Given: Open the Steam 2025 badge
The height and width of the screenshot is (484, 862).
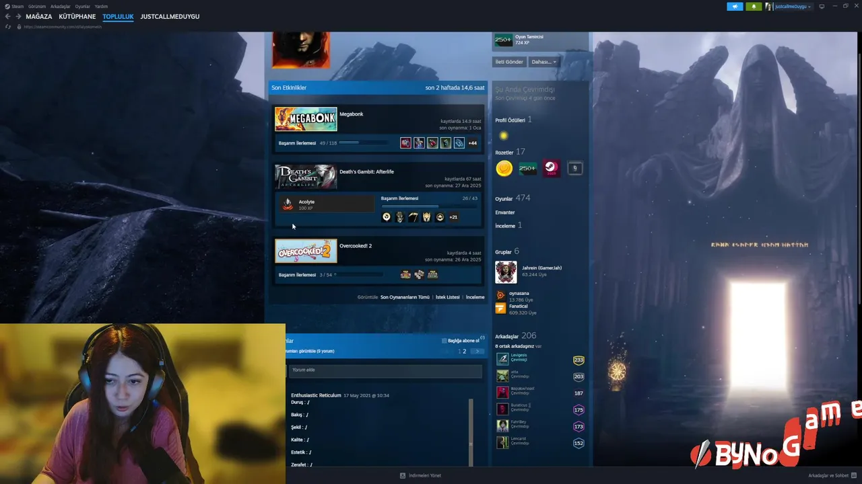Looking at the screenshot, I should point(551,168).
